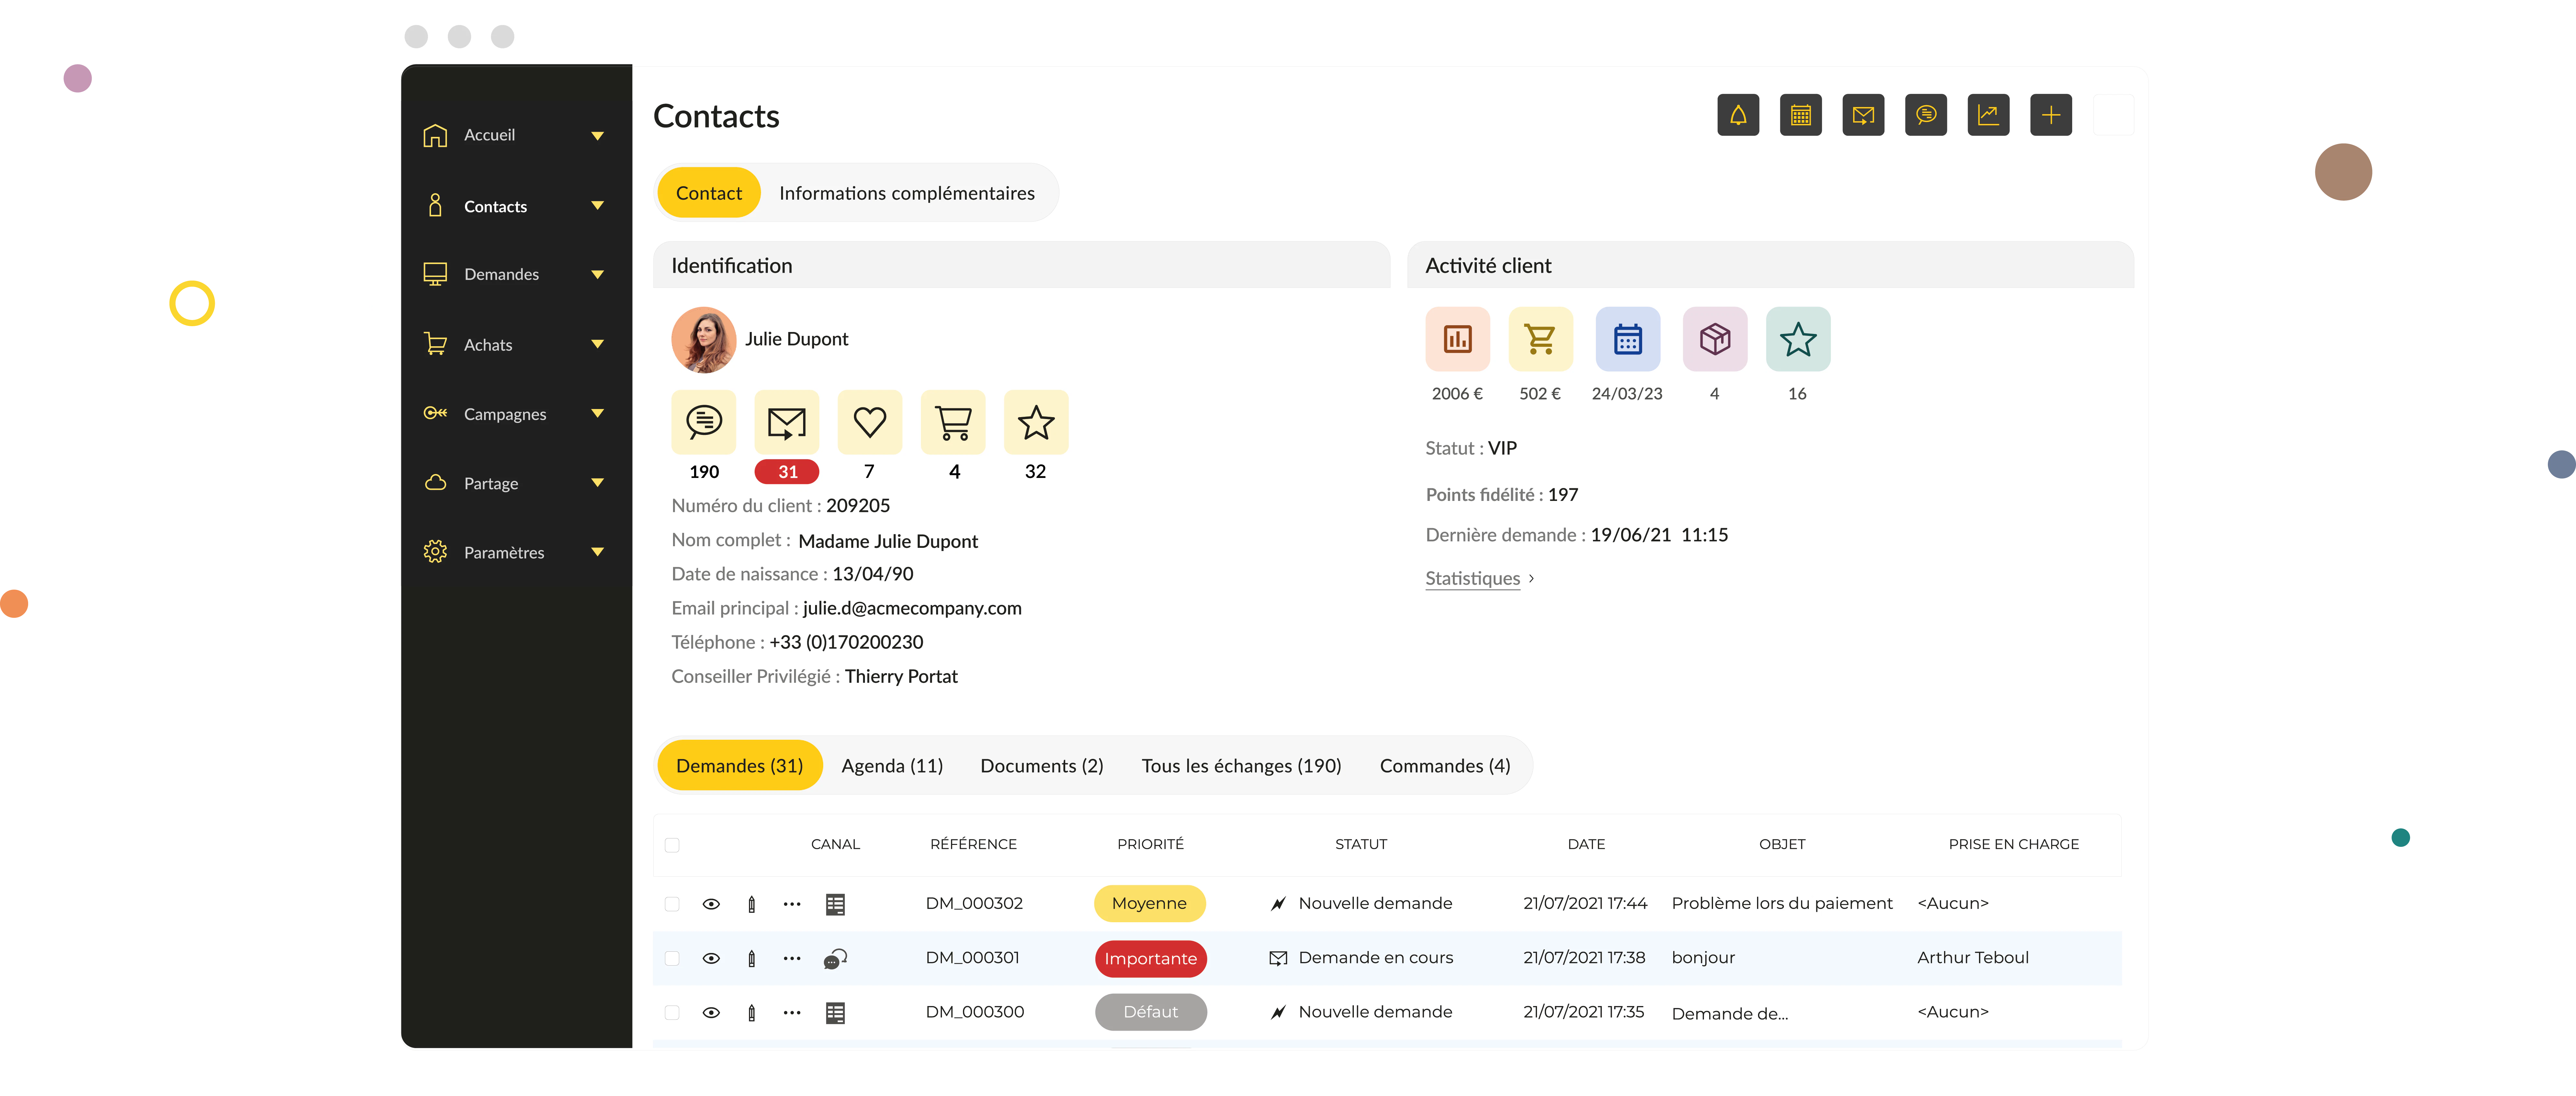Click the Défaut priority badge
Screen dimensions: 2576x1096
click(1151, 1012)
